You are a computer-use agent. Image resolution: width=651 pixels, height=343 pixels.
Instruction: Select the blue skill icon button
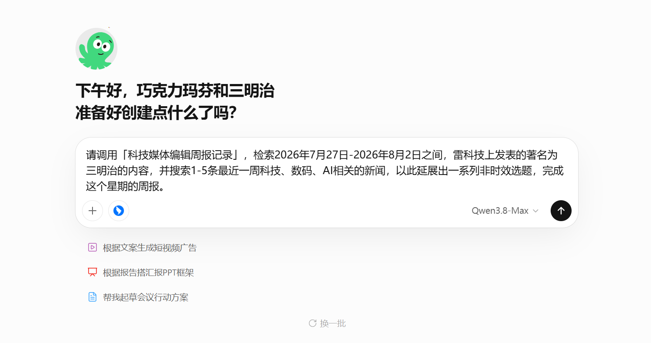tap(119, 211)
